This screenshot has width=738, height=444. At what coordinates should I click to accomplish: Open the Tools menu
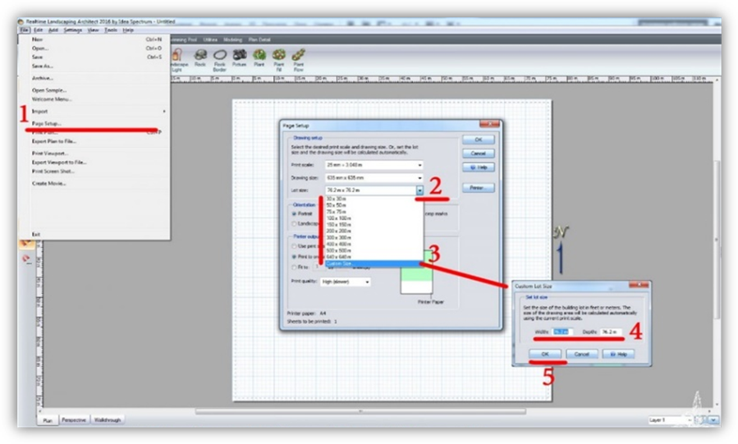[x=111, y=30]
